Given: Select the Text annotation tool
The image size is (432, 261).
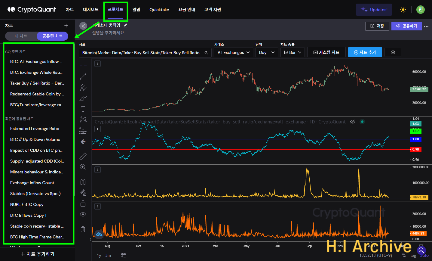Looking at the screenshot, I should pyautogui.click(x=83, y=109).
